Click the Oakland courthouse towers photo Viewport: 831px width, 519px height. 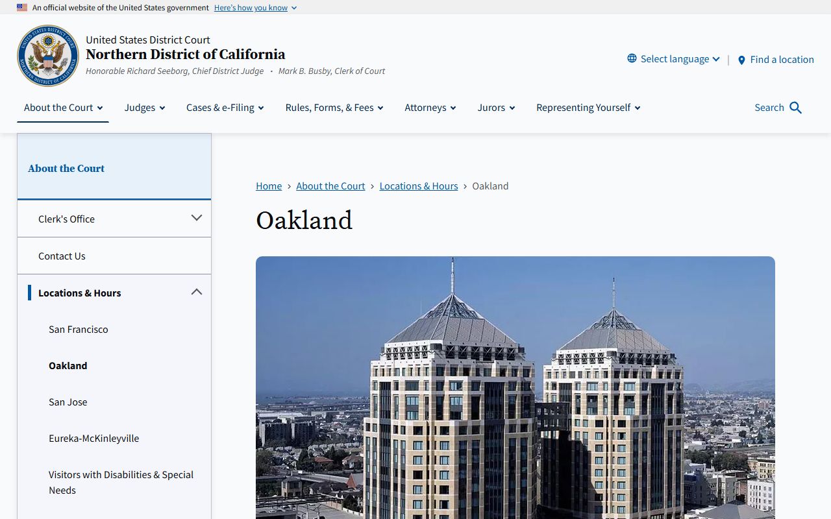pos(515,387)
